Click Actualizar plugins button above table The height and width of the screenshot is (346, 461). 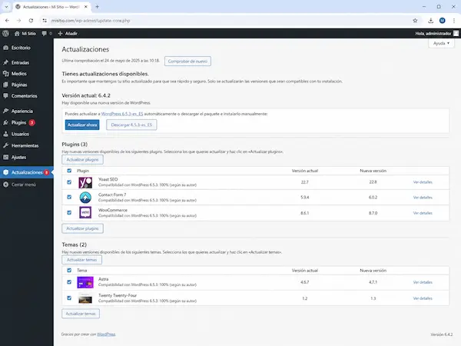[82, 159]
